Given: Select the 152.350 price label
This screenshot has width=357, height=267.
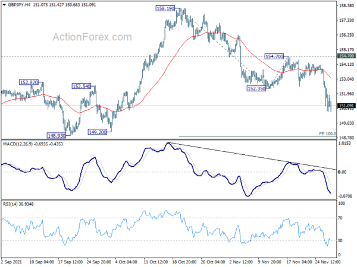Looking at the screenshot, I should pyautogui.click(x=256, y=88).
